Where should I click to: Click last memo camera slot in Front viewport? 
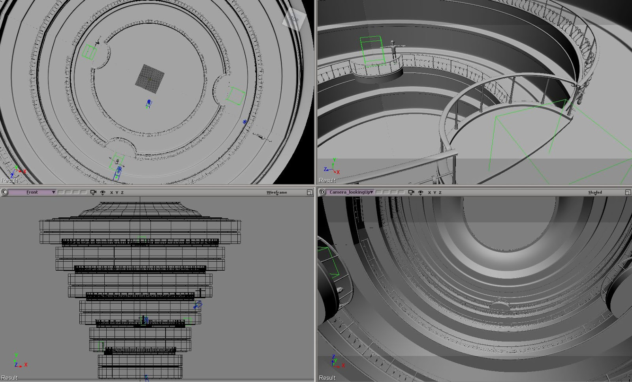83,192
